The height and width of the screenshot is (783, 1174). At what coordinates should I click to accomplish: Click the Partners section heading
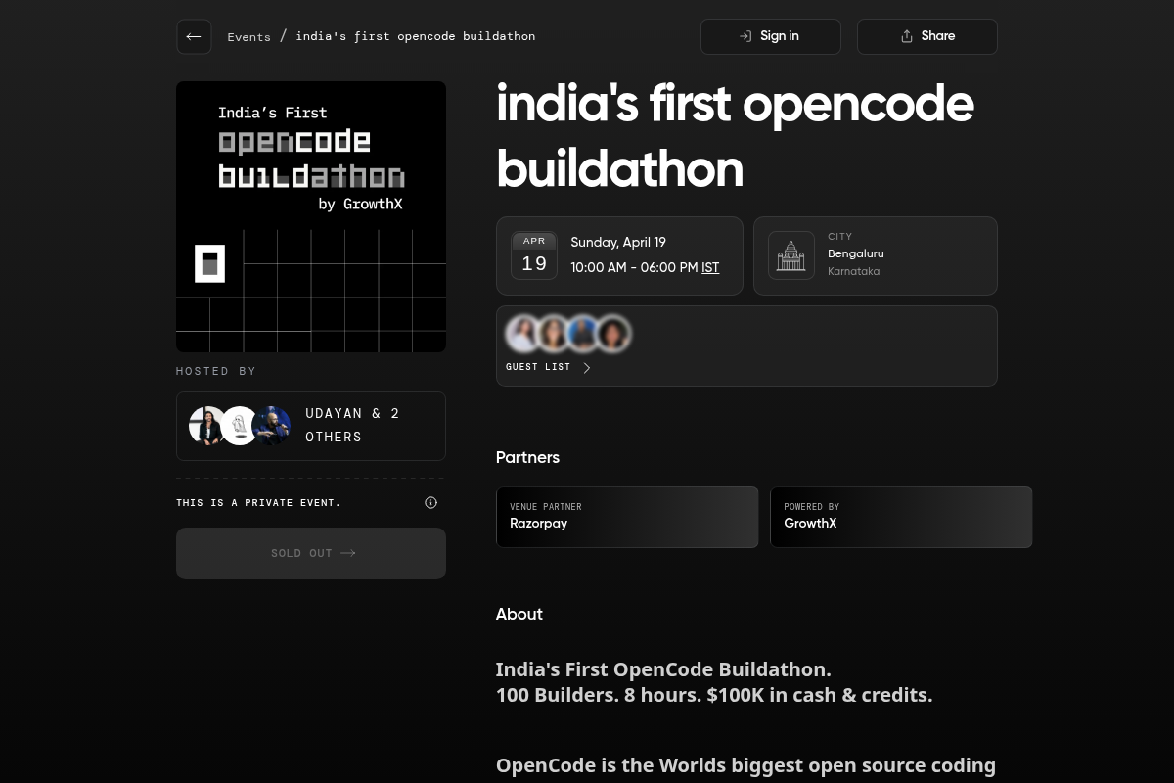click(x=527, y=457)
